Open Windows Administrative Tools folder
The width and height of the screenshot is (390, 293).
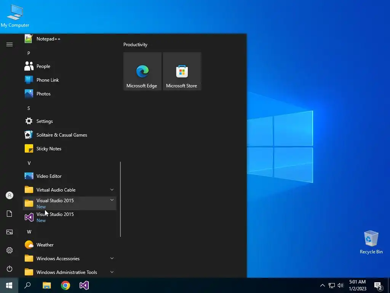70,272
